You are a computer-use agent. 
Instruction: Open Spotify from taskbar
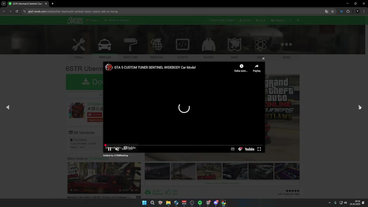point(200,203)
